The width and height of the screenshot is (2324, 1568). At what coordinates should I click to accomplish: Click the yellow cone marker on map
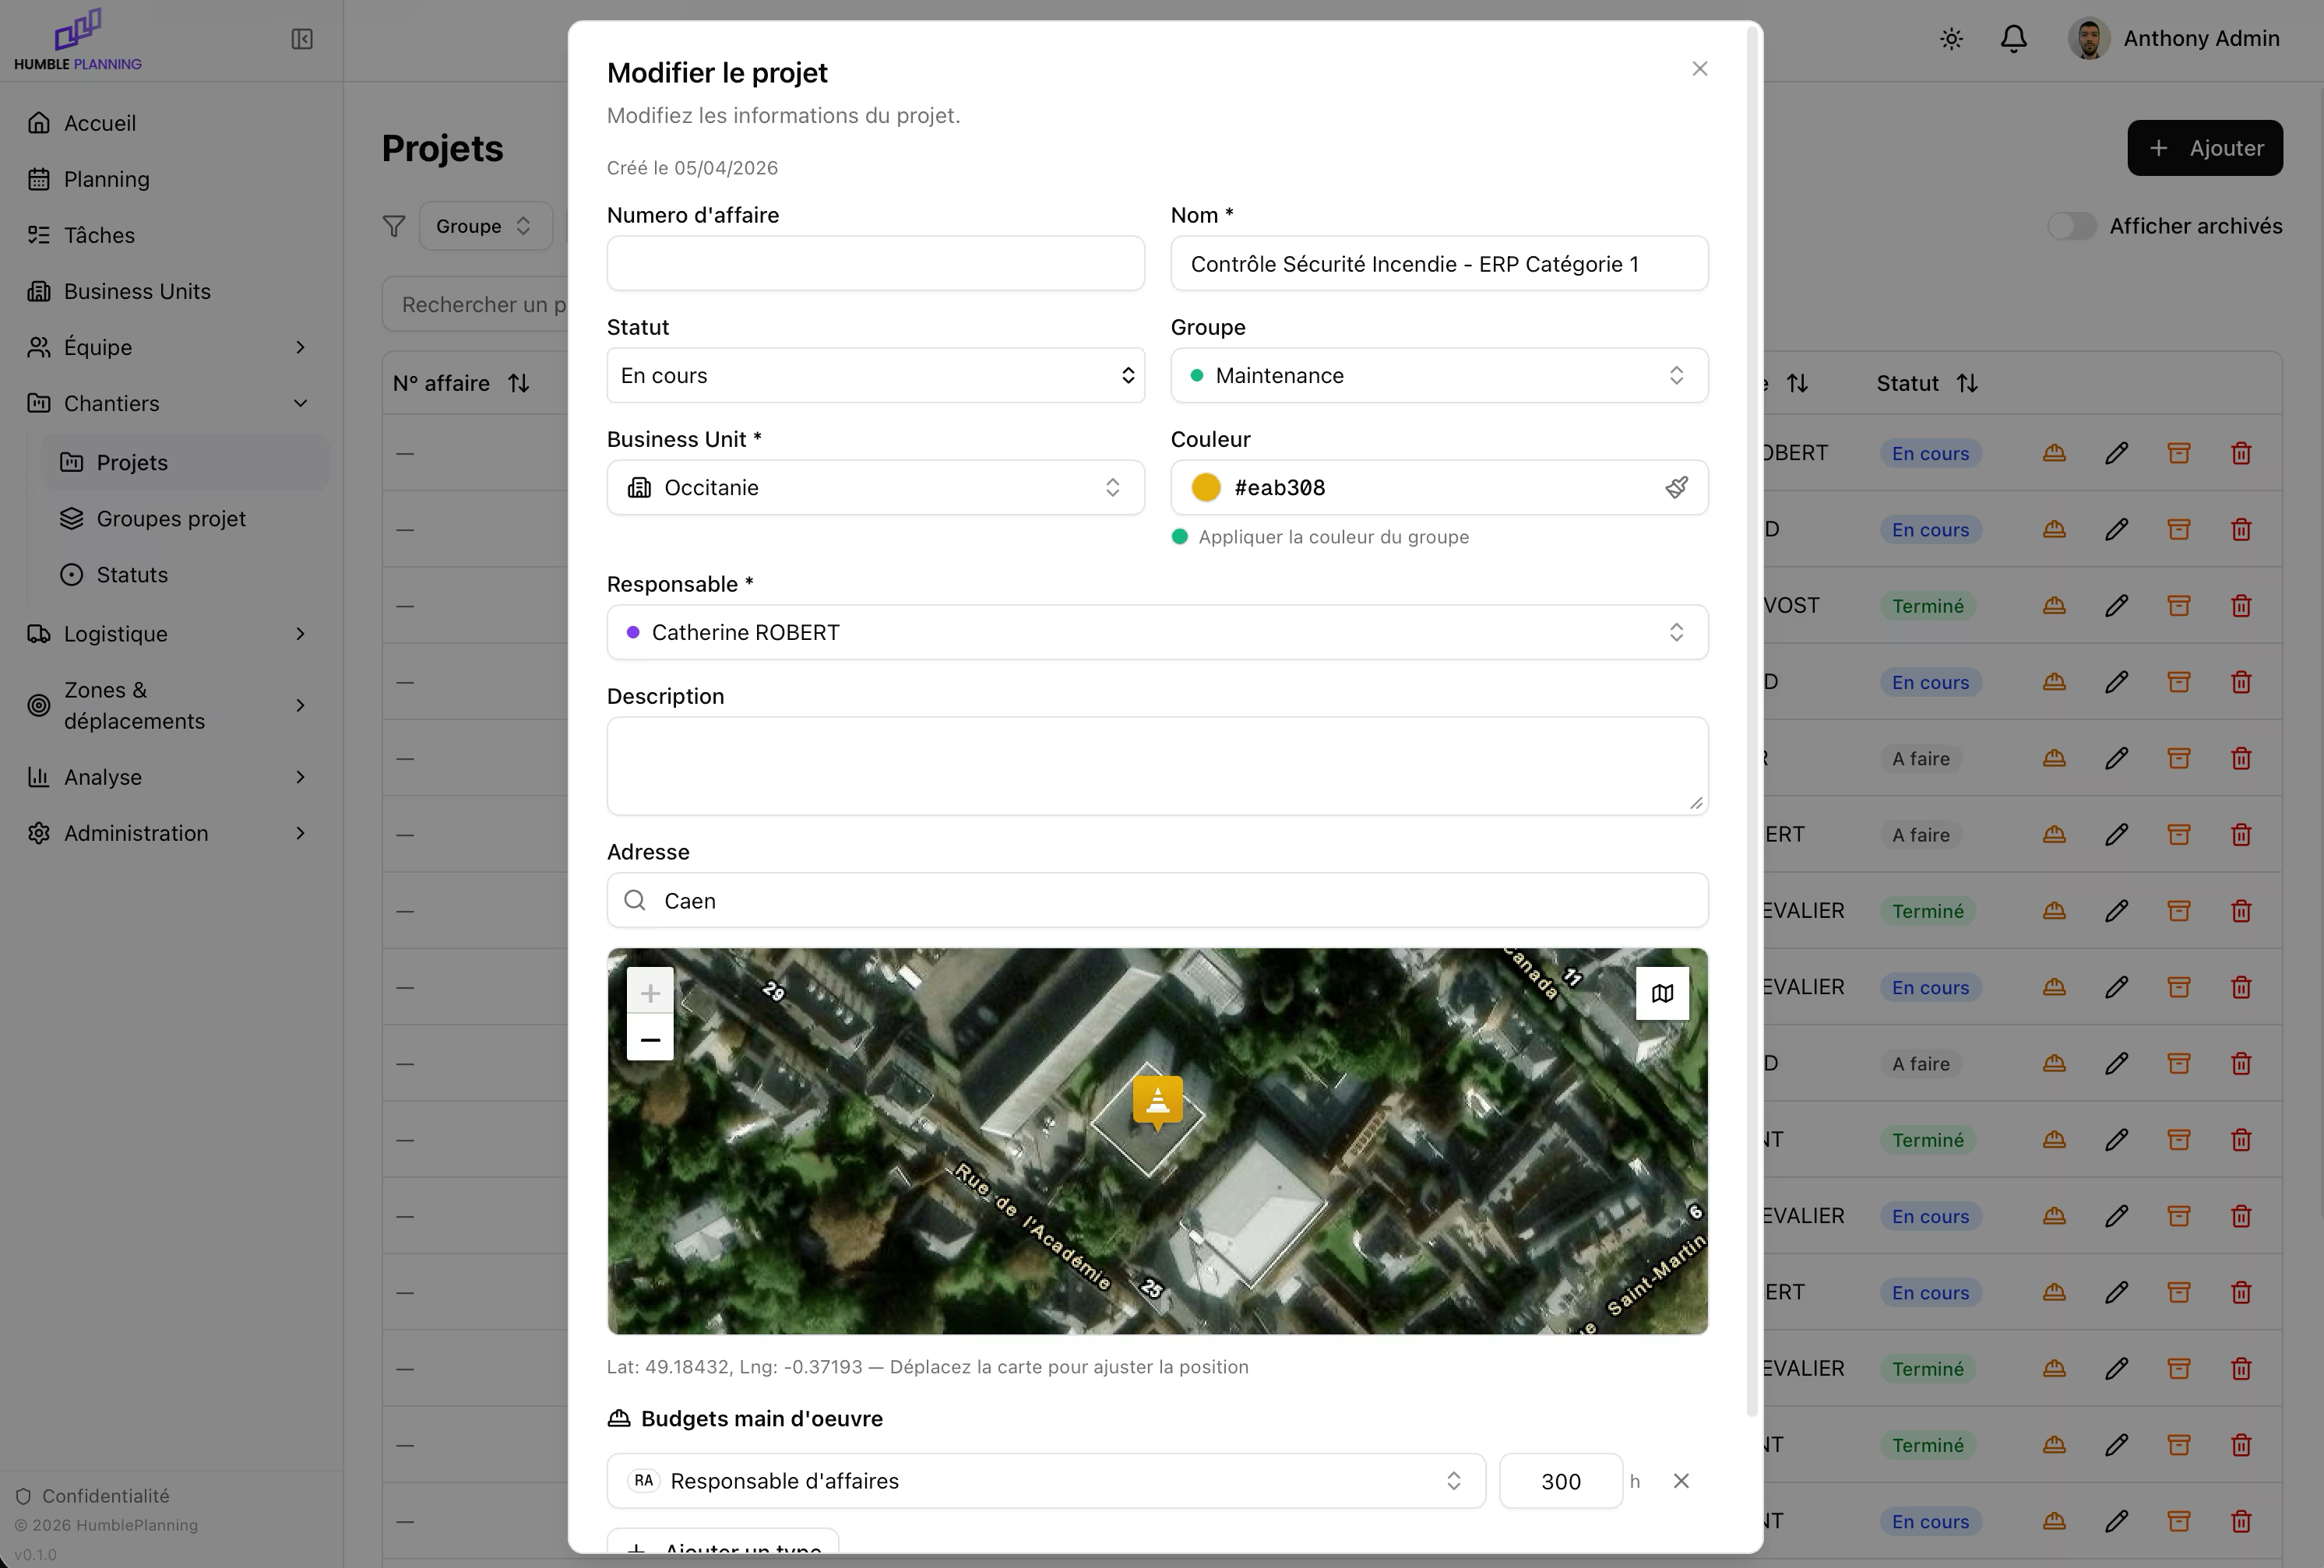click(1158, 1102)
